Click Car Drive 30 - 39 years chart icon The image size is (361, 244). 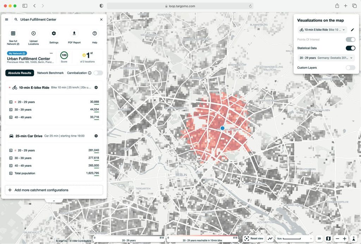click(x=11, y=158)
